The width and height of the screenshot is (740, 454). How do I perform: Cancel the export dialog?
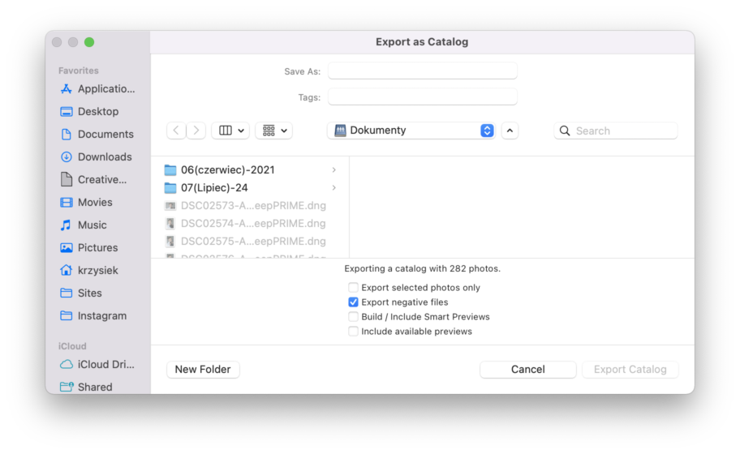click(x=527, y=370)
